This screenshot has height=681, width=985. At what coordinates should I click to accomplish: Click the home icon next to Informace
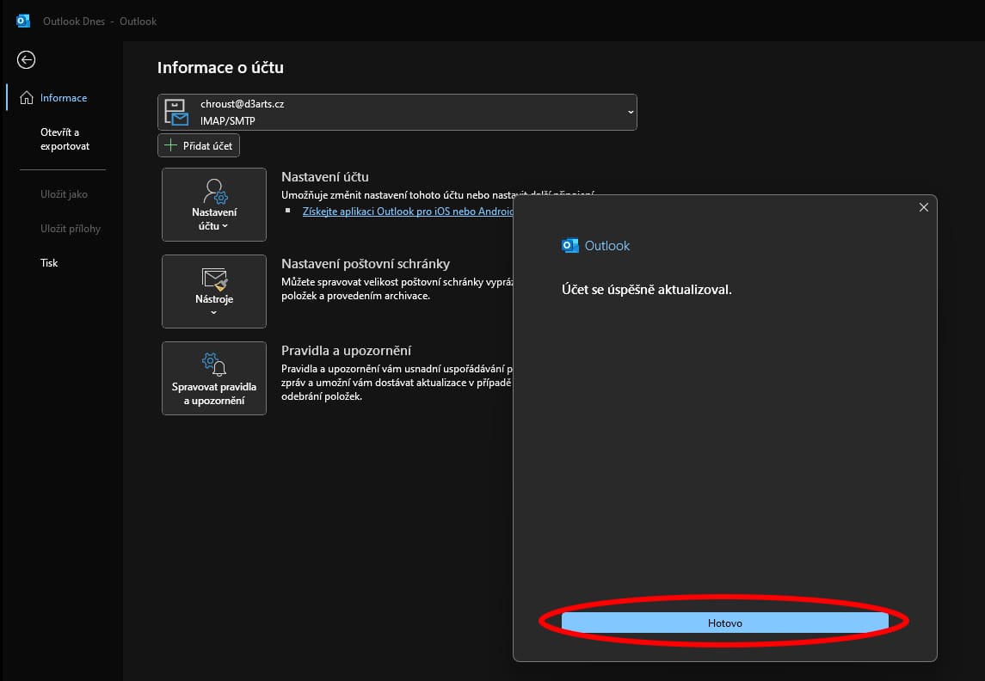click(x=27, y=98)
